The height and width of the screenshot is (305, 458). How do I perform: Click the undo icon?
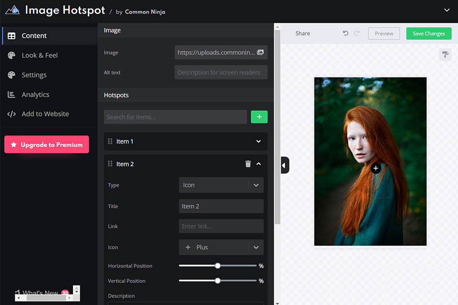click(345, 33)
